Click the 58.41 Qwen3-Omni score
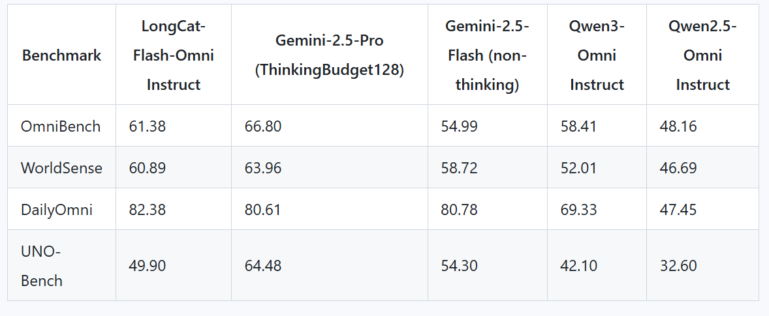769x316 pixels. click(x=578, y=126)
